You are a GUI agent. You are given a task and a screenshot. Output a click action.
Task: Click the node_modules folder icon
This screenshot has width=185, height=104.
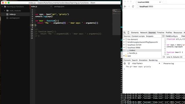pyautogui.click(x=8, y=11)
